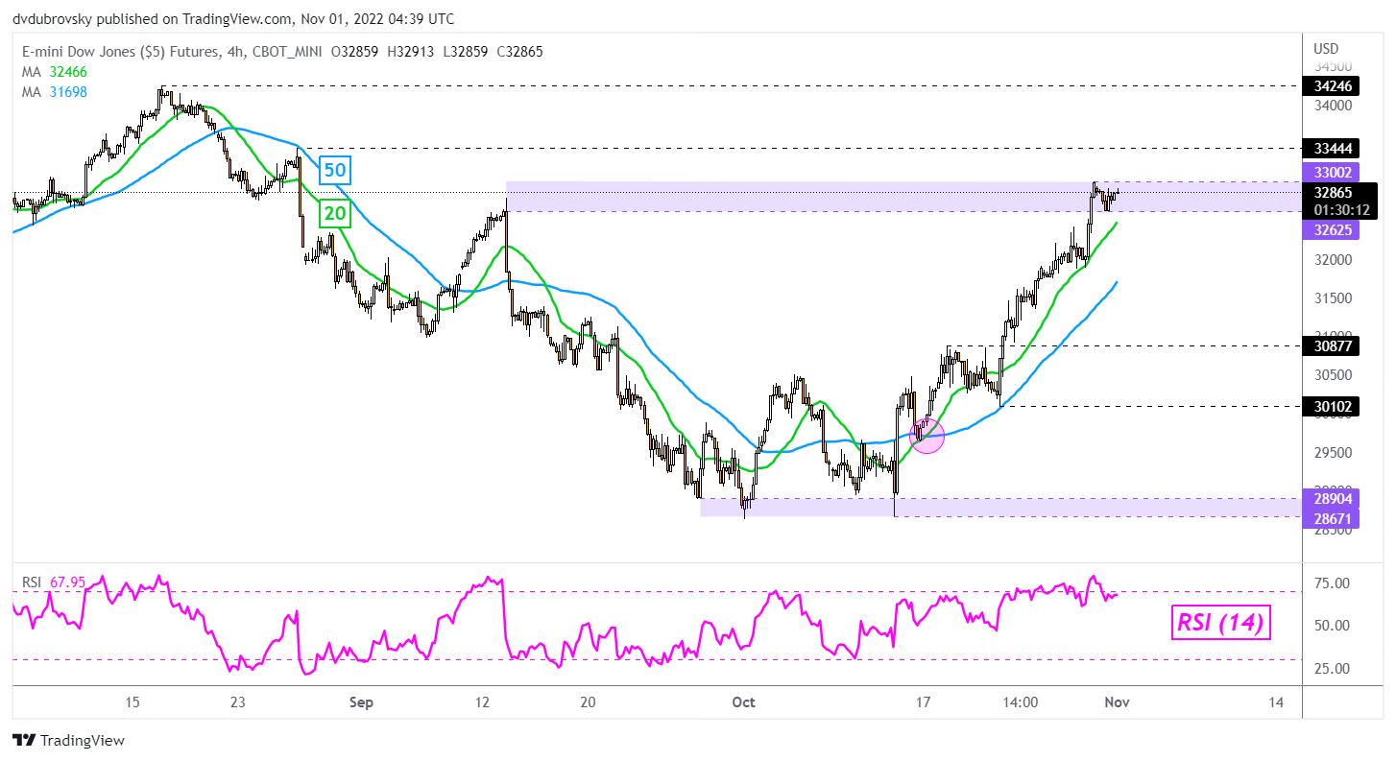Click the 12 date axis label
Viewport: 1396px width, 761px height.
click(x=482, y=702)
